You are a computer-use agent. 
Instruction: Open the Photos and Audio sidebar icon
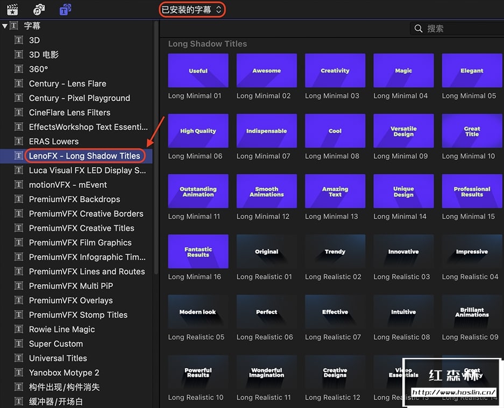(x=39, y=10)
